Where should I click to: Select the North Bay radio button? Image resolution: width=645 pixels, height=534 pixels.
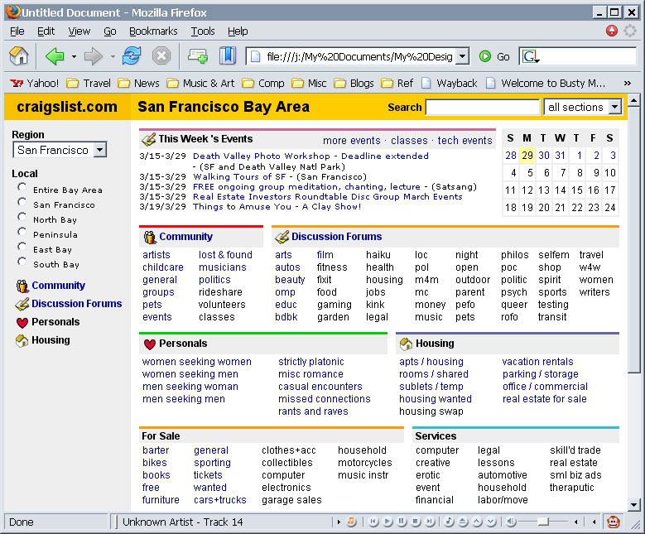point(22,217)
